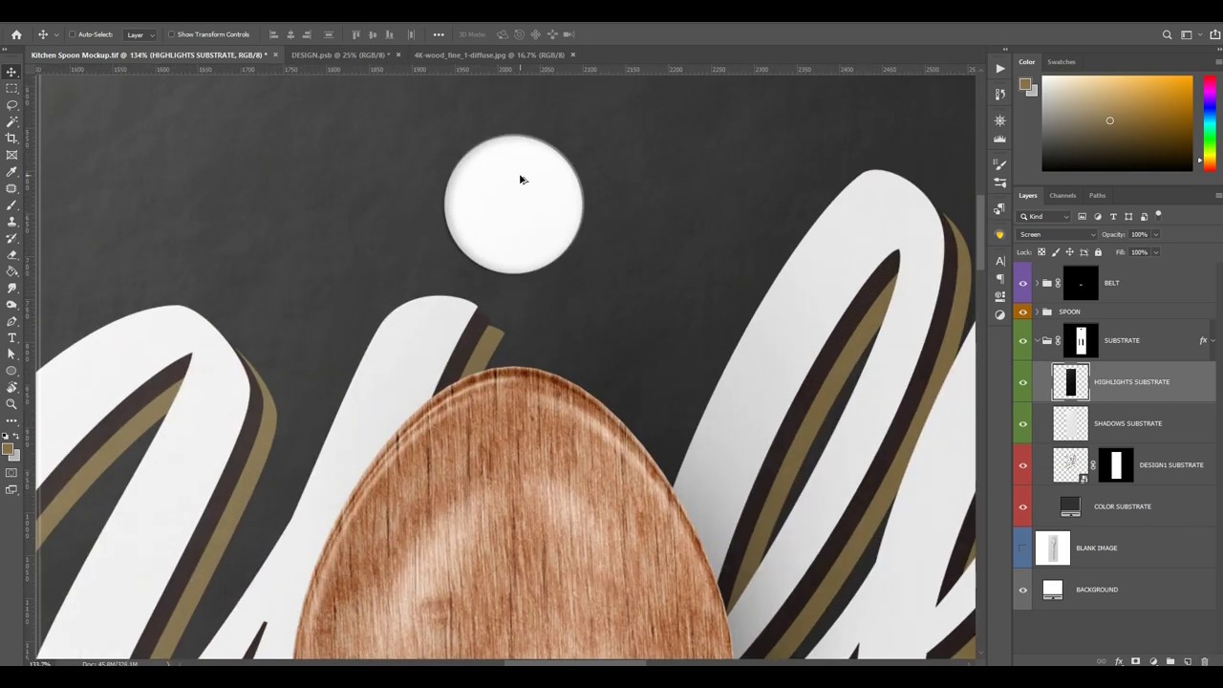Open the Auto-Select Layer dropdown
The image size is (1223, 688).
139,34
